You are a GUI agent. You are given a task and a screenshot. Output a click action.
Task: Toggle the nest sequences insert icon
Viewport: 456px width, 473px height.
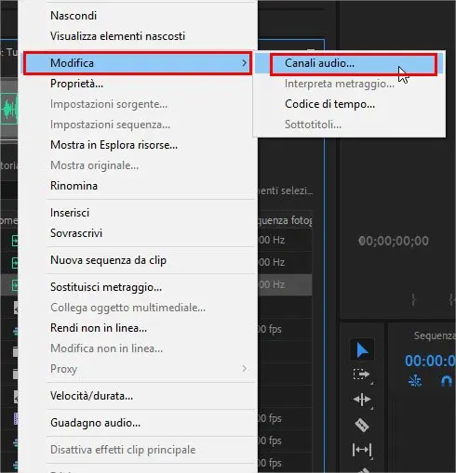pos(415,381)
